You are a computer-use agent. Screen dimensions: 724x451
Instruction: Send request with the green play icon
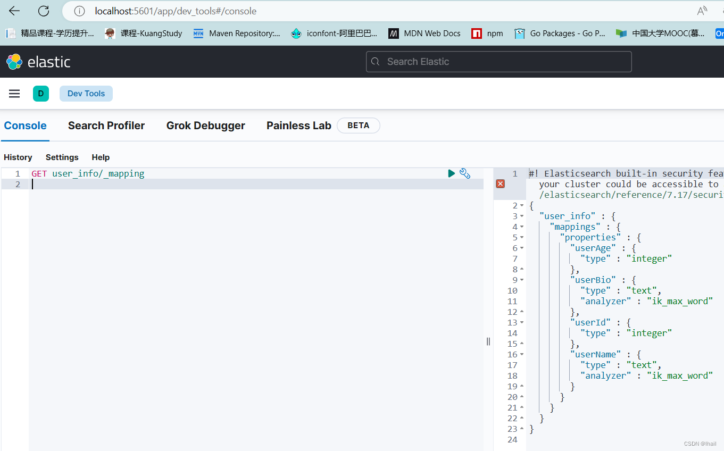coord(451,173)
